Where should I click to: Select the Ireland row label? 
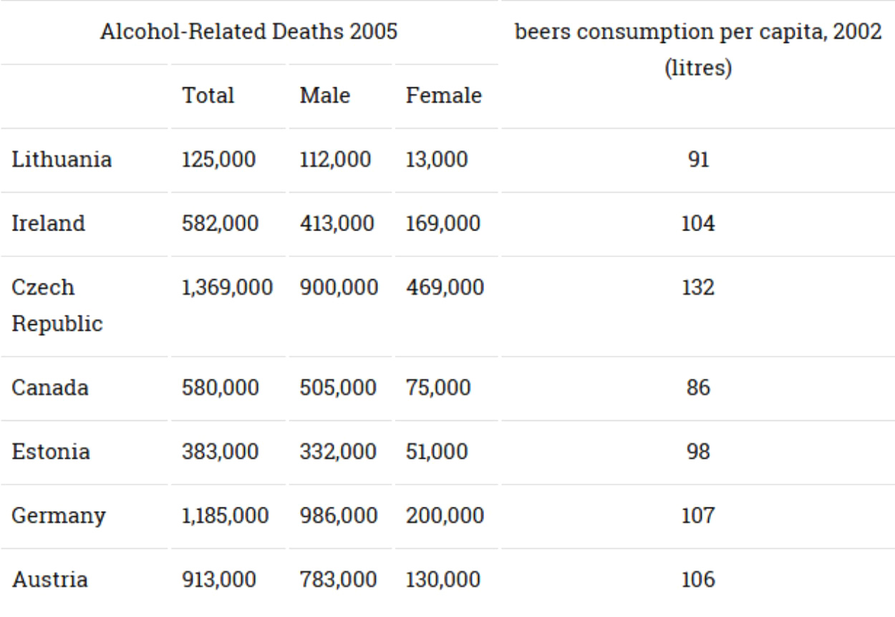[x=48, y=223]
